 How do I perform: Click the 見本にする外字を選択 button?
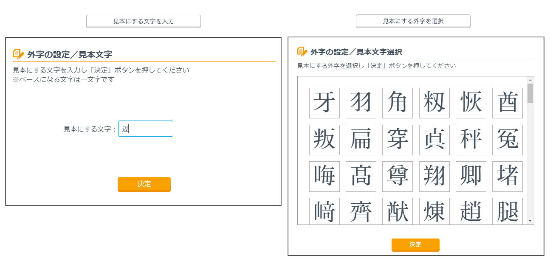click(413, 21)
